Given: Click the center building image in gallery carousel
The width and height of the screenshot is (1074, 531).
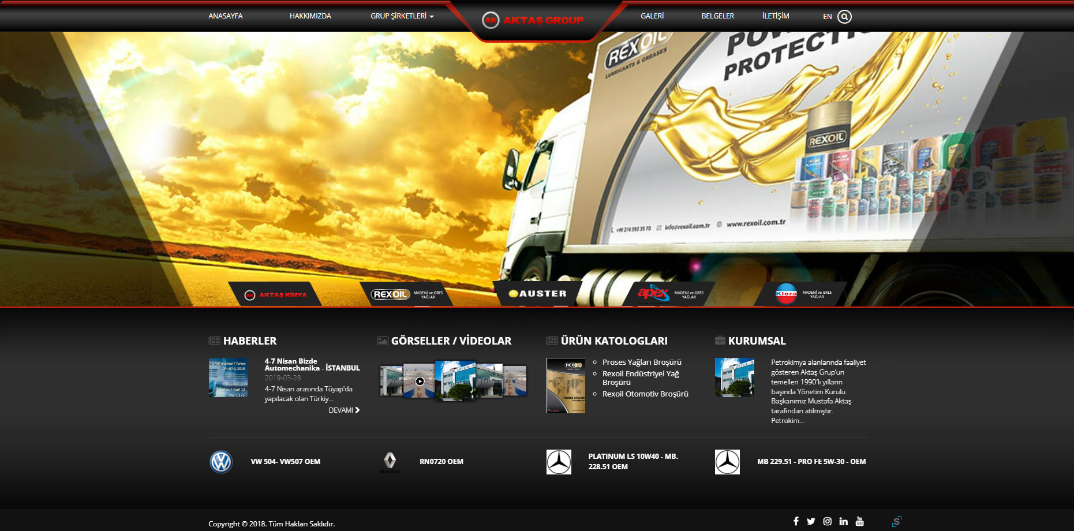Looking at the screenshot, I should [455, 381].
